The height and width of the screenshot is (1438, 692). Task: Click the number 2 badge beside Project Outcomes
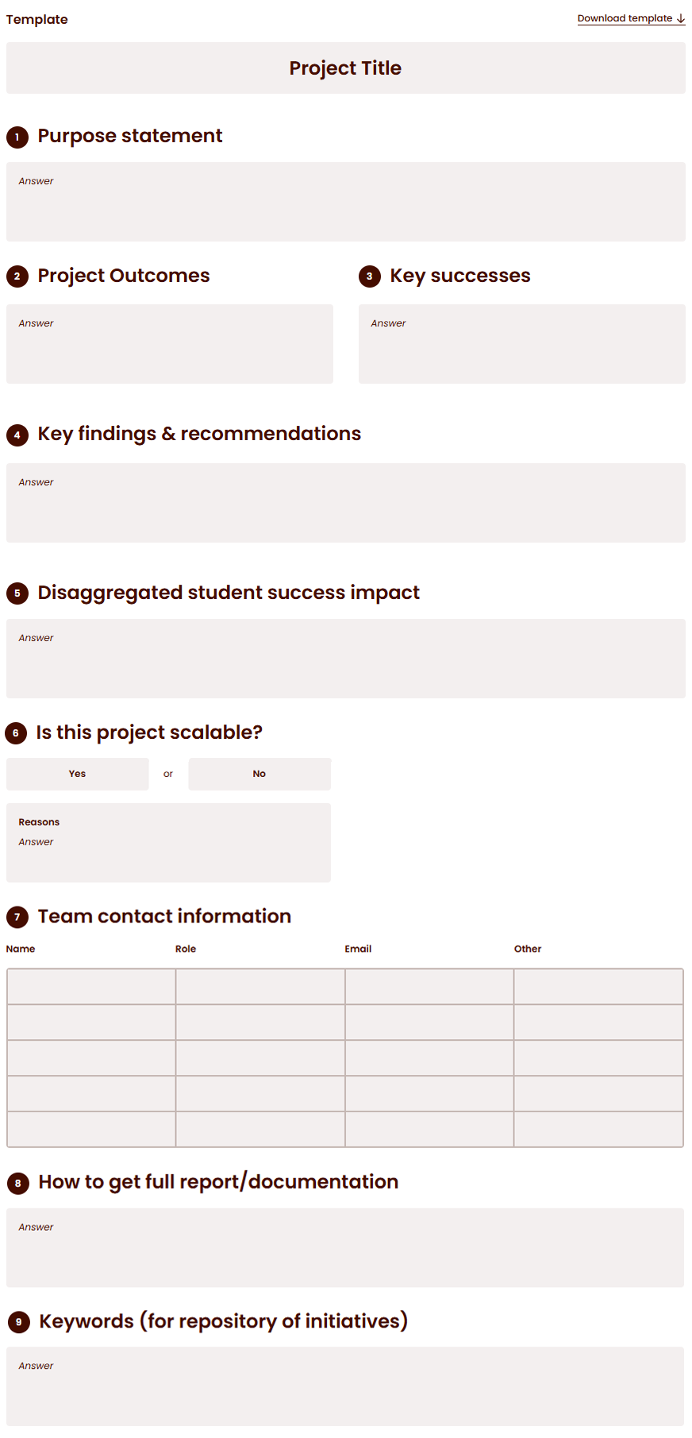17,276
